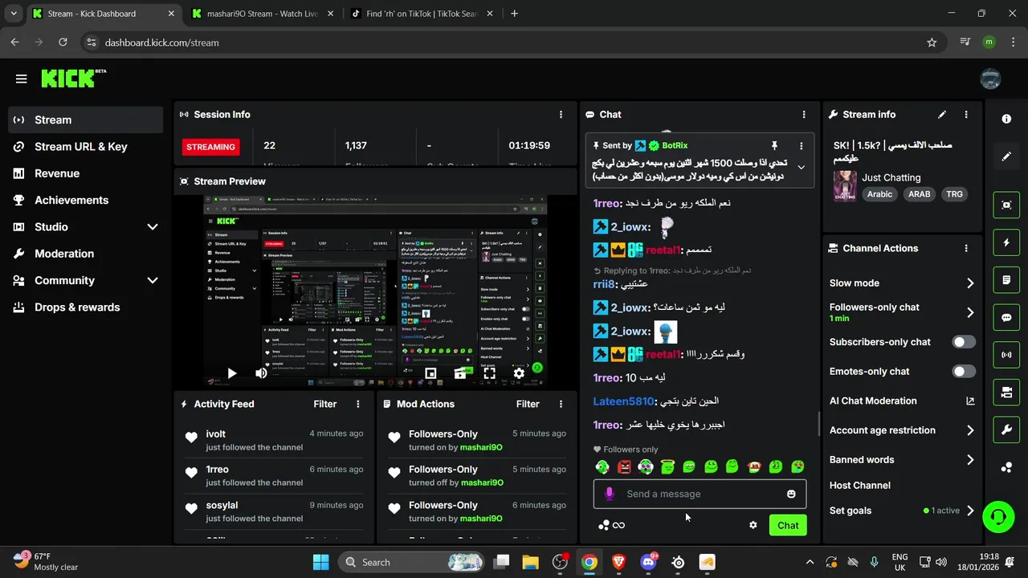Switch to mashari9O Stream browser tab
Screen dimensions: 1028x578
click(x=261, y=14)
